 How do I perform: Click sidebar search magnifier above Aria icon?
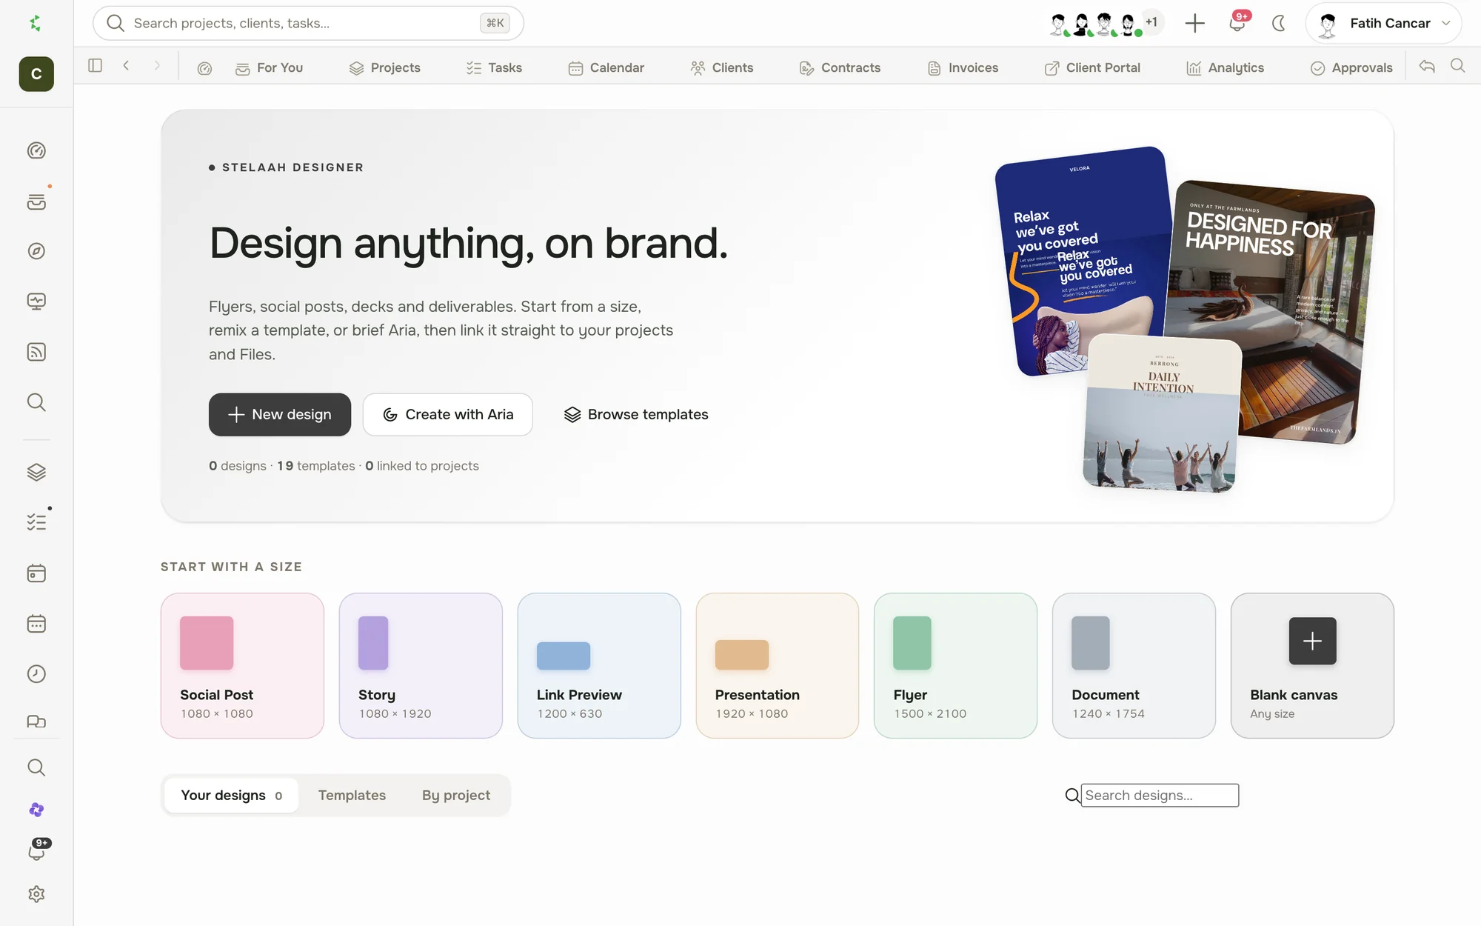pos(36,767)
